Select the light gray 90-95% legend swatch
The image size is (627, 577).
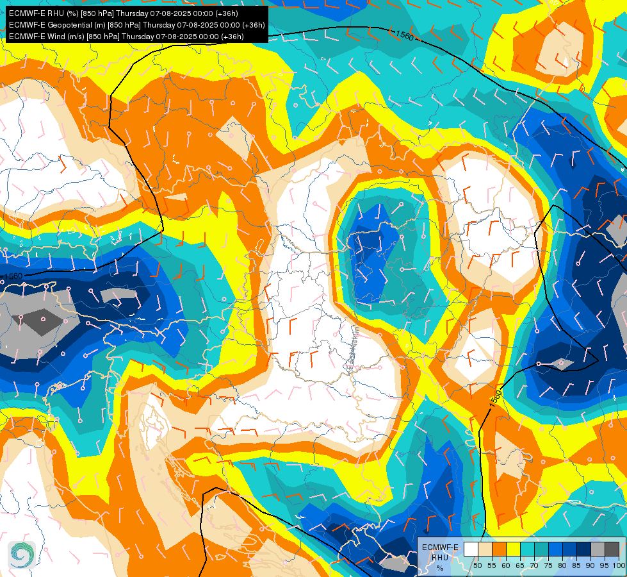(x=598, y=549)
